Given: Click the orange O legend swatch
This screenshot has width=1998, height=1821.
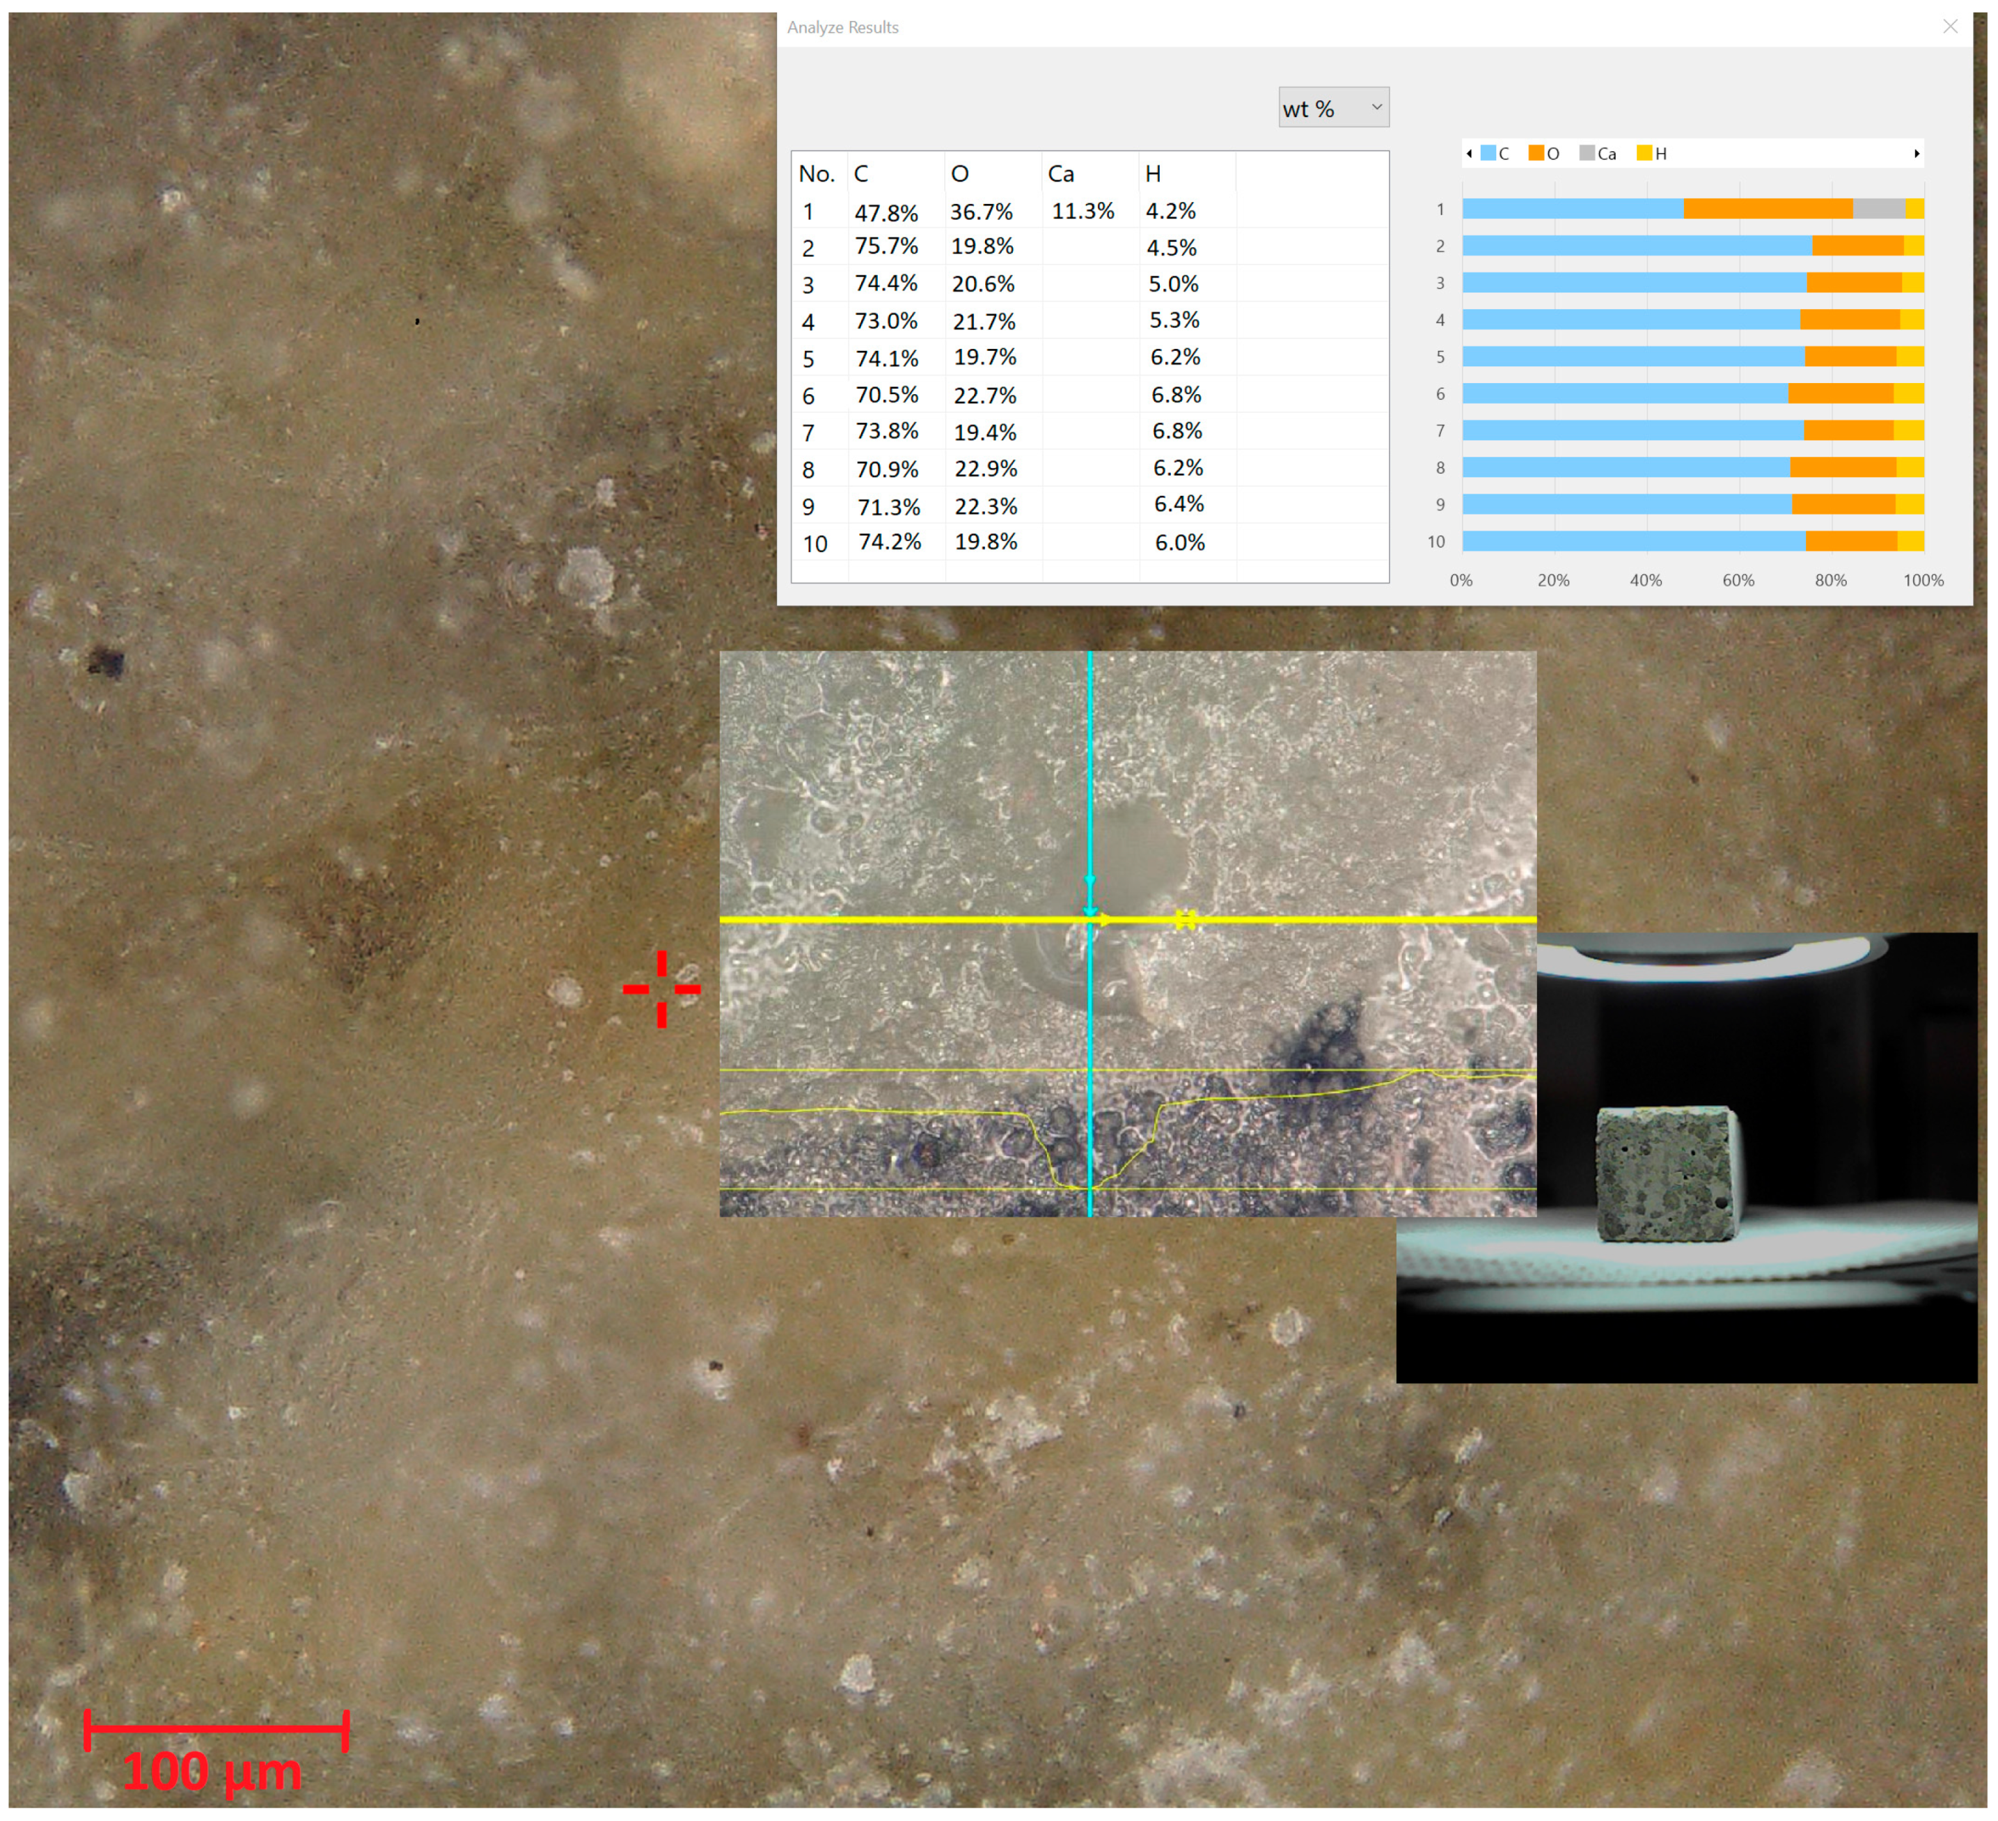Looking at the screenshot, I should pos(1536,154).
